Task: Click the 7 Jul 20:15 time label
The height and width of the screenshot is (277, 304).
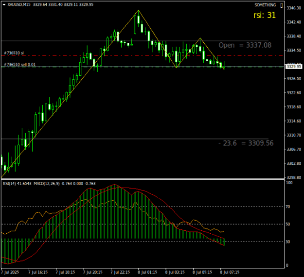Action: coord(93,272)
